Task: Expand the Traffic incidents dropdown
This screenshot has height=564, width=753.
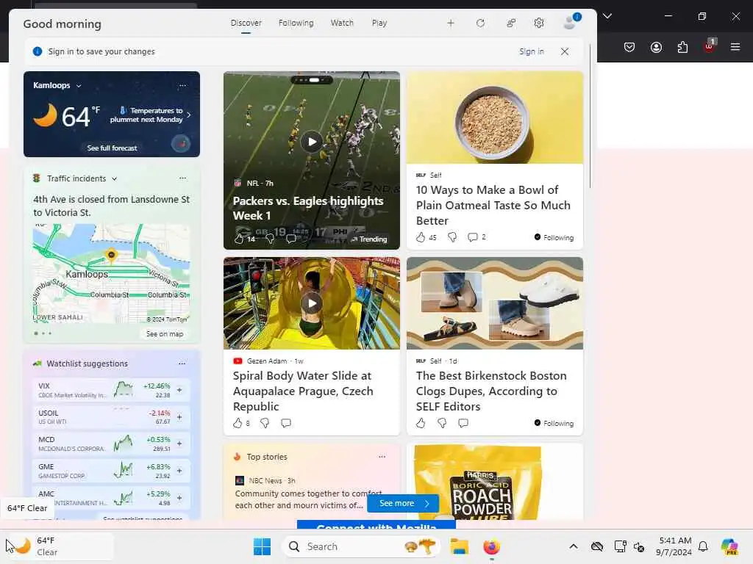Action: 114,179
